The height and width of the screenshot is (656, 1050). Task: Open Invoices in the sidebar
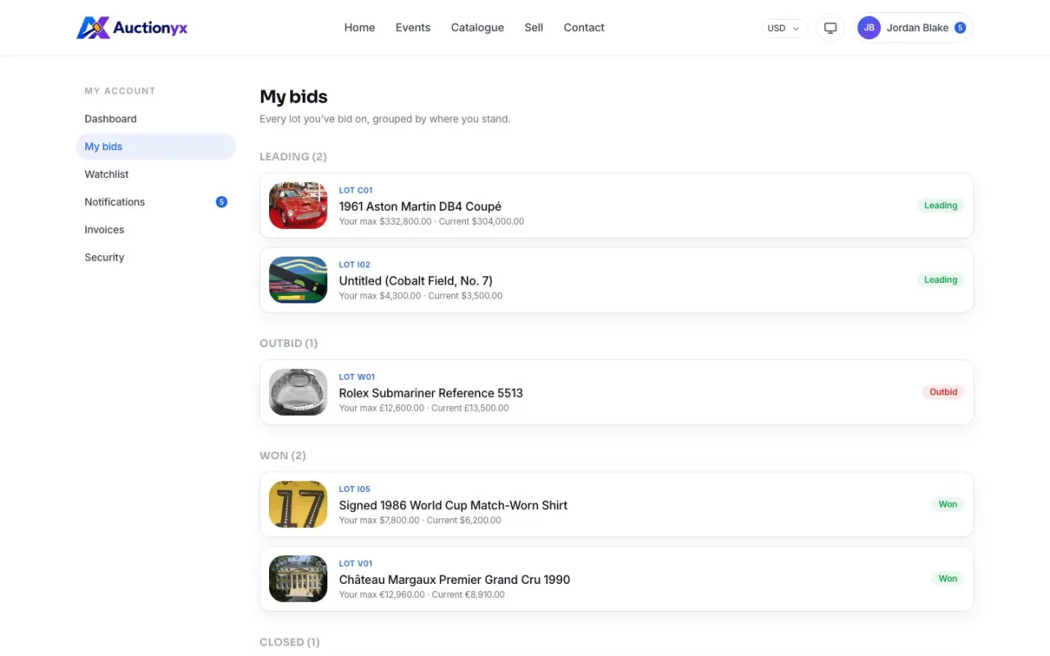[156, 230]
